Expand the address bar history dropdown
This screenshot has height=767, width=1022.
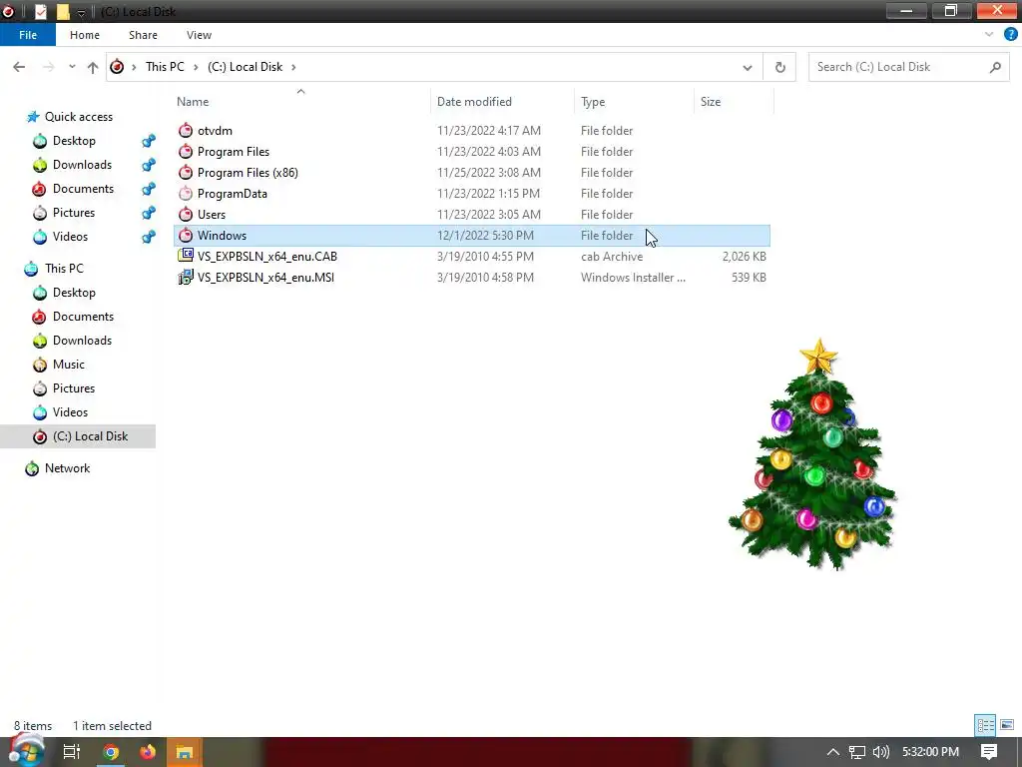pos(747,67)
